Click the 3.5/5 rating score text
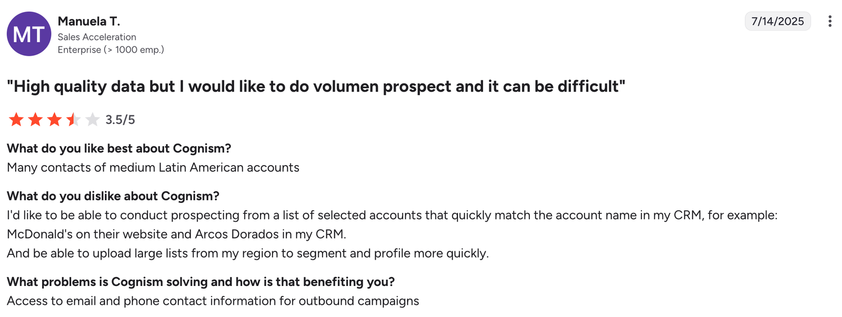Screen dimensions: 842x317 point(120,120)
